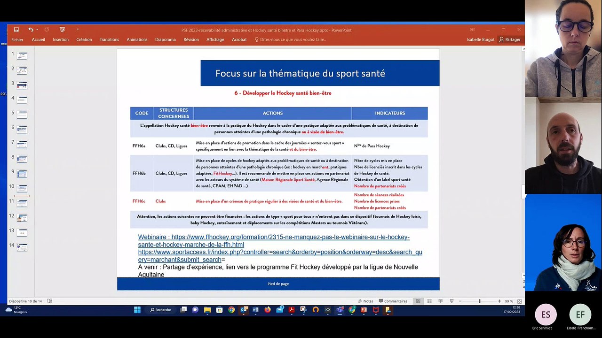This screenshot has height=338, width=602.
Task: Open Adobe Acrobat from the taskbar
Action: [292, 310]
